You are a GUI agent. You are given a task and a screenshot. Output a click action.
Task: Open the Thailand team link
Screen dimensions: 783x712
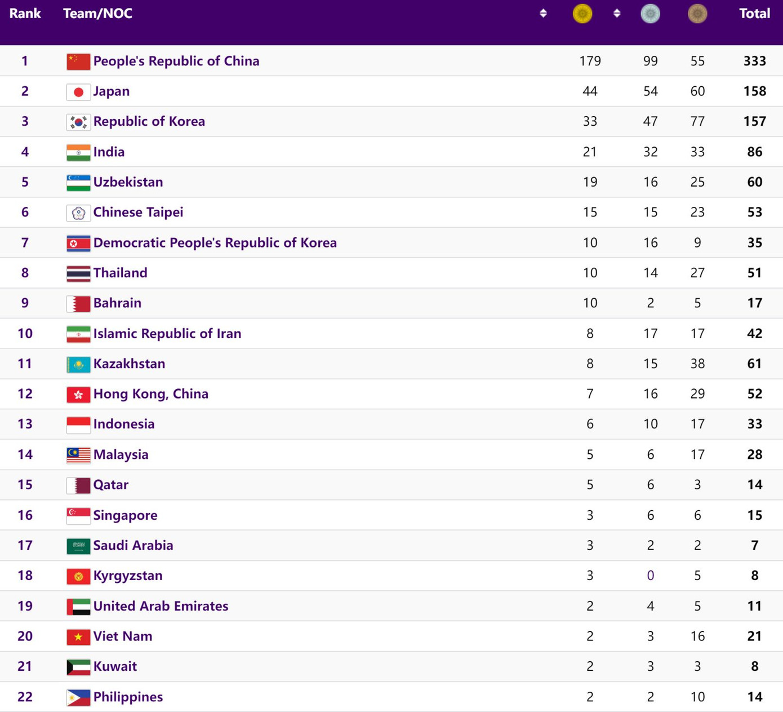(120, 273)
